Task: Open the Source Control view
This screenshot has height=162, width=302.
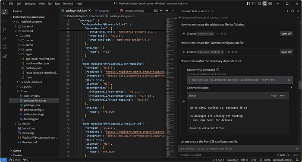Action: (x=4, y=29)
